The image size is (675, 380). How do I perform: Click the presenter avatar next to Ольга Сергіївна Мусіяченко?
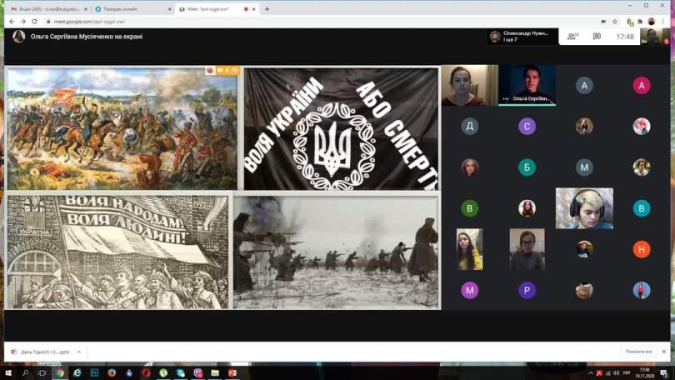[x=18, y=37]
